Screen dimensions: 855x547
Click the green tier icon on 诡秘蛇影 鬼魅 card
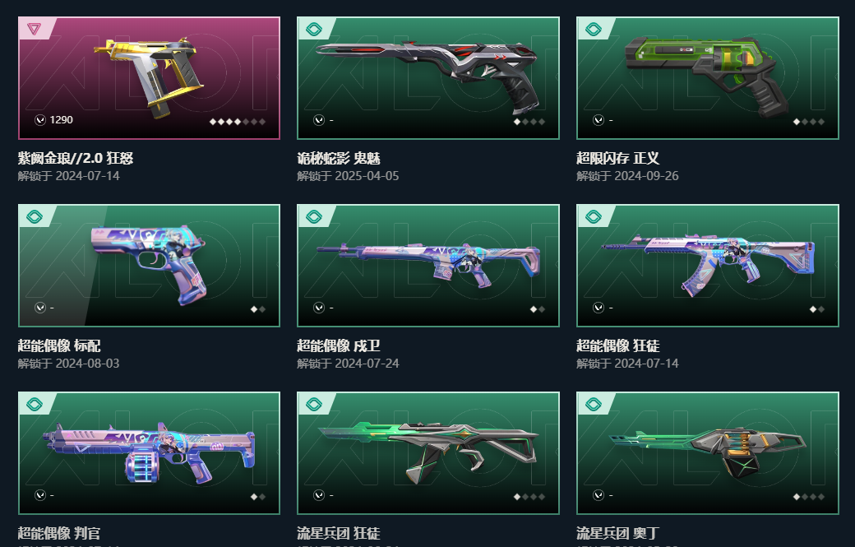coord(313,29)
